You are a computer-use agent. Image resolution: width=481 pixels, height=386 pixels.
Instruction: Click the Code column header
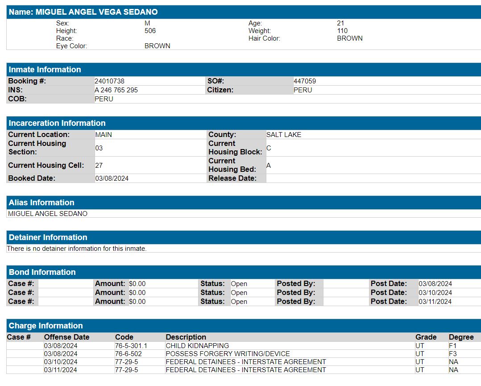point(124,337)
